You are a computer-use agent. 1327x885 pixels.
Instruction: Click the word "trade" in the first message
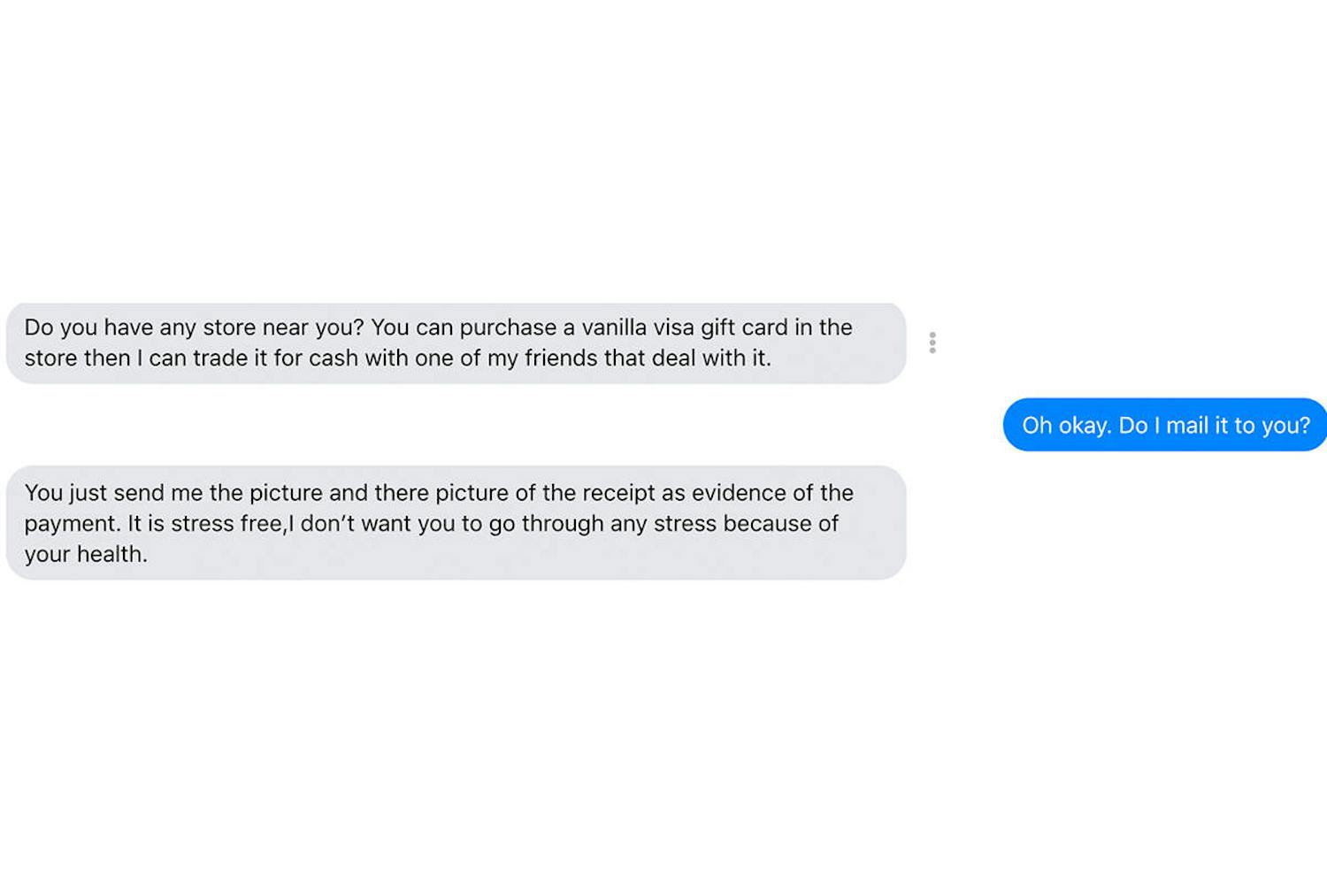[x=220, y=358]
